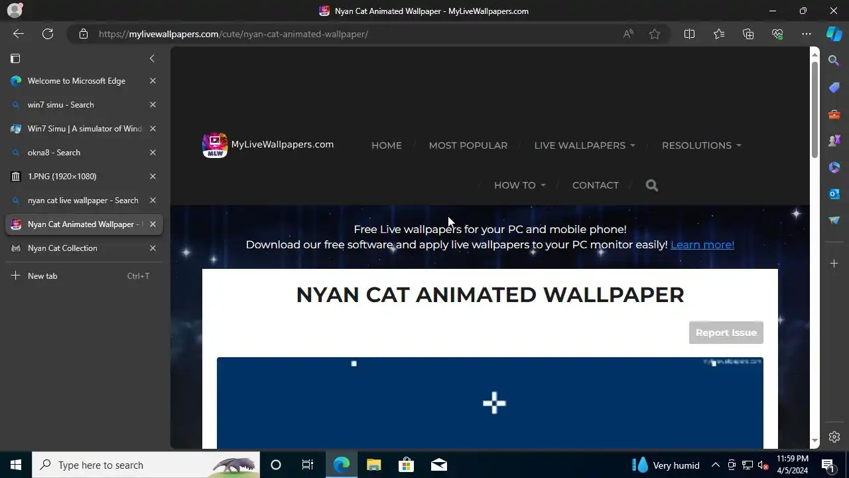
Task: Open the tab actions menu icon
Action: 15,58
